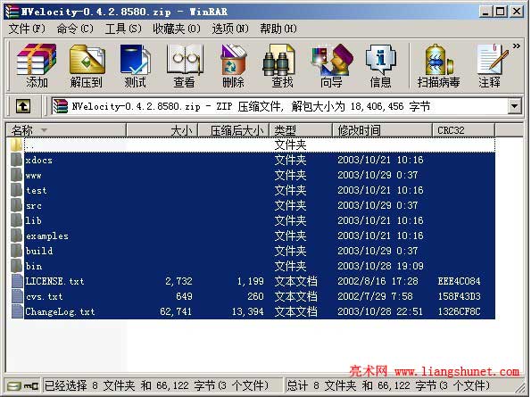
Task: Select the LICENSE.txt file icon
Action: [x=17, y=281]
